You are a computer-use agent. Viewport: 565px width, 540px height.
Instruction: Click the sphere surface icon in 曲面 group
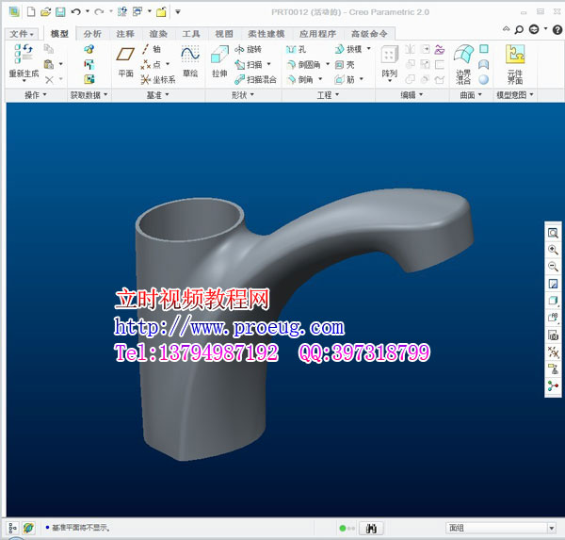484,79
